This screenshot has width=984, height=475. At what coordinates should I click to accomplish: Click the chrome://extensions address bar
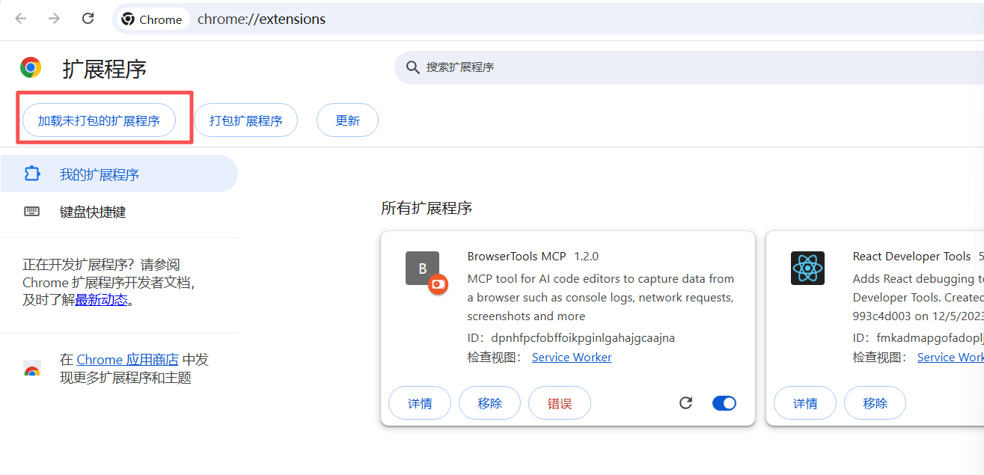tap(548, 19)
